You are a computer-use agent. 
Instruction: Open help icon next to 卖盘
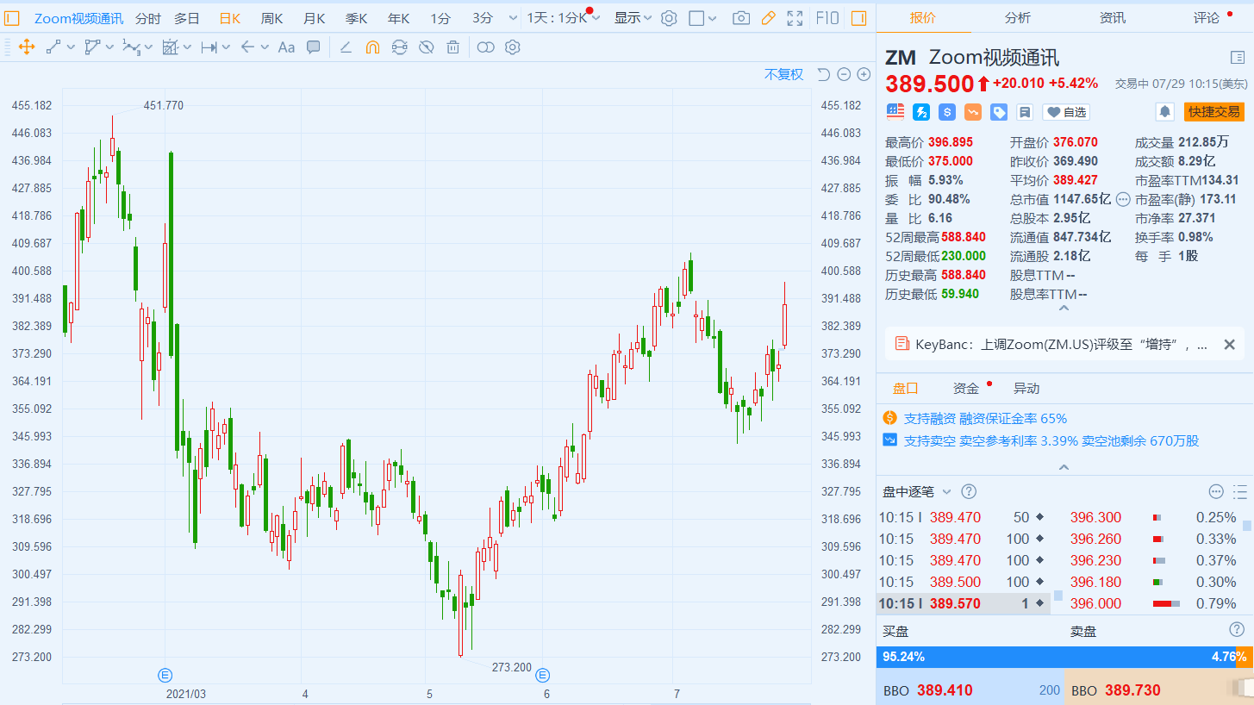click(1237, 630)
